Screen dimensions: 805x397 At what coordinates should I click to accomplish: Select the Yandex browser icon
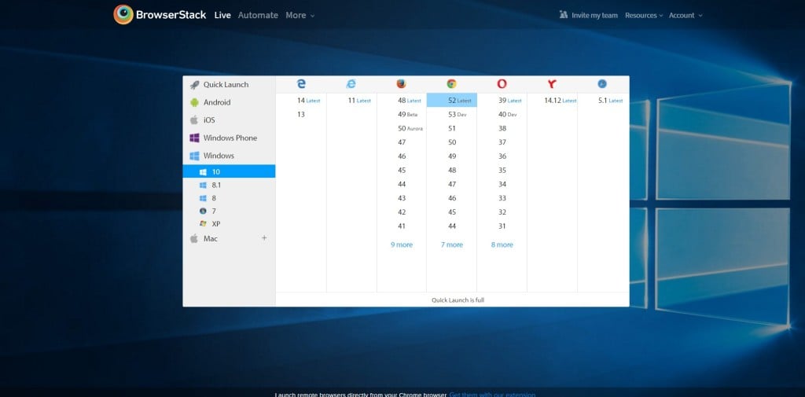(552, 84)
